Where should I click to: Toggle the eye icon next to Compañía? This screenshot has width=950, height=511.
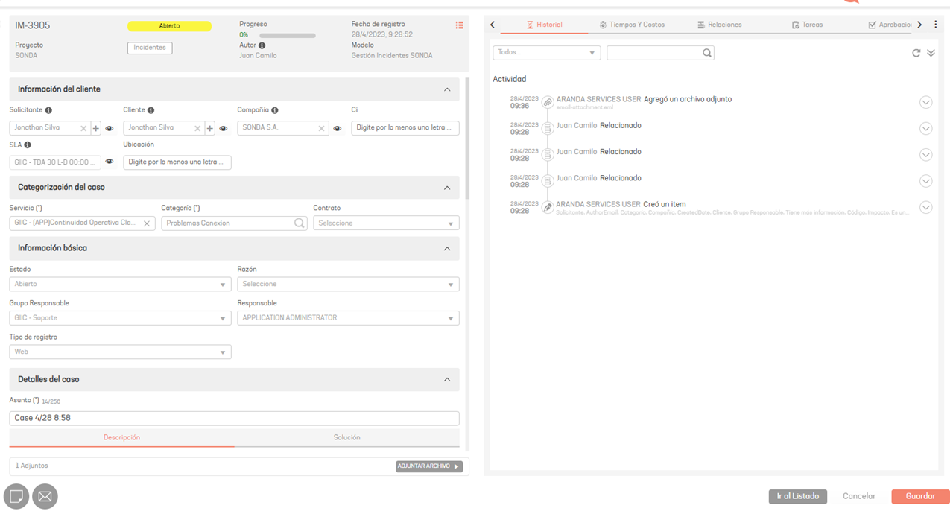tap(338, 128)
